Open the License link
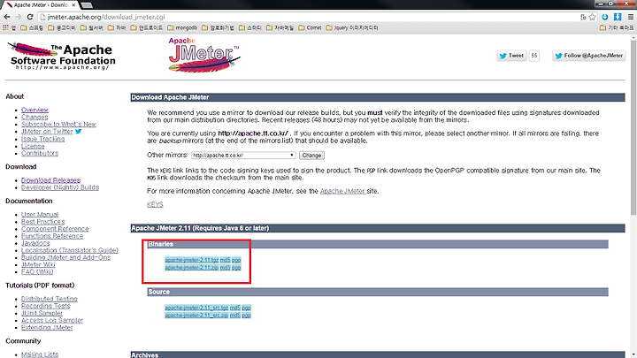637x358 pixels. pos(33,146)
